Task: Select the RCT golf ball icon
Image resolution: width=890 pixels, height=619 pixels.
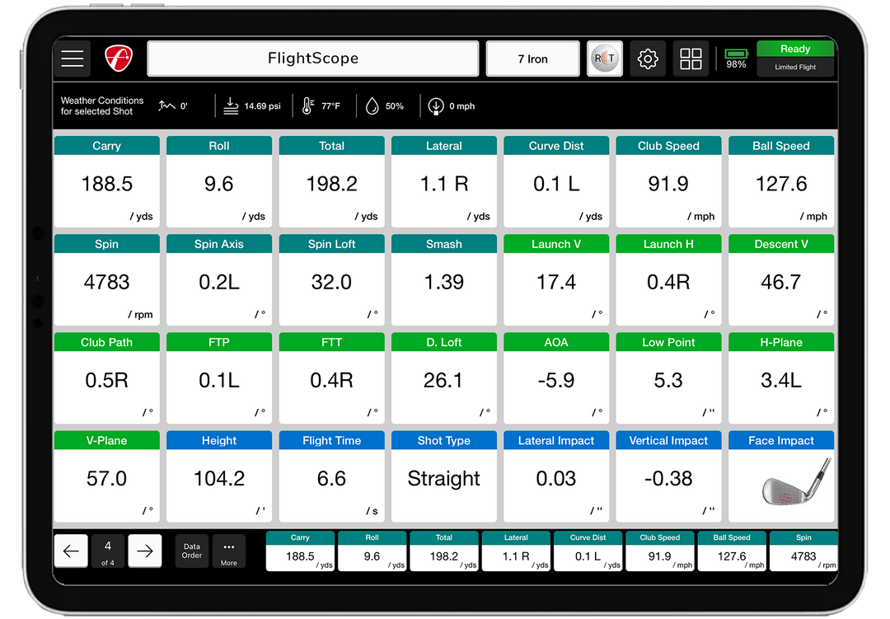Action: (605, 59)
